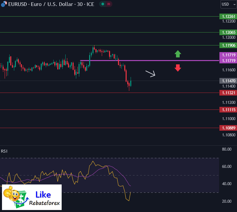Select the red horizontal line at 1.11321
237x212 pixels.
point(110,93)
